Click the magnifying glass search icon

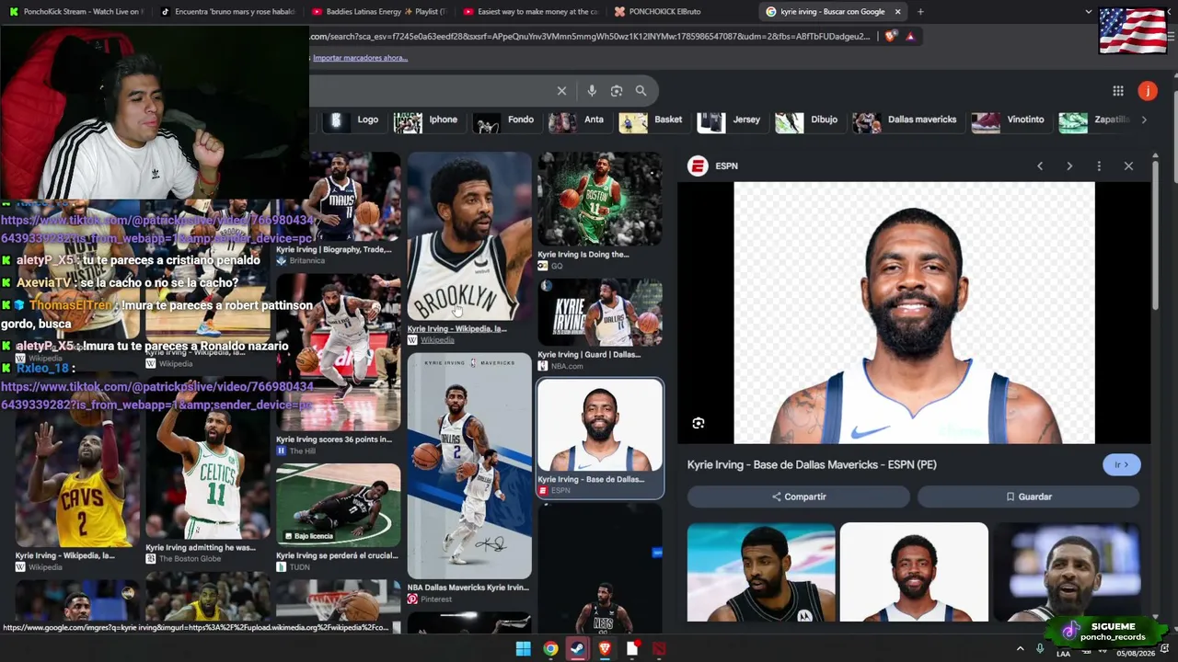pyautogui.click(x=641, y=91)
